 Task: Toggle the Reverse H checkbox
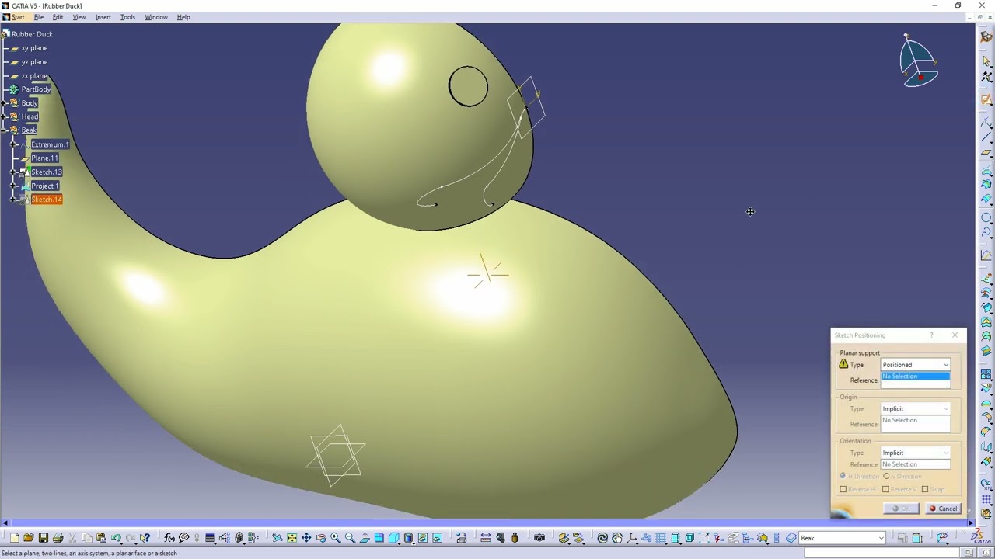(843, 489)
